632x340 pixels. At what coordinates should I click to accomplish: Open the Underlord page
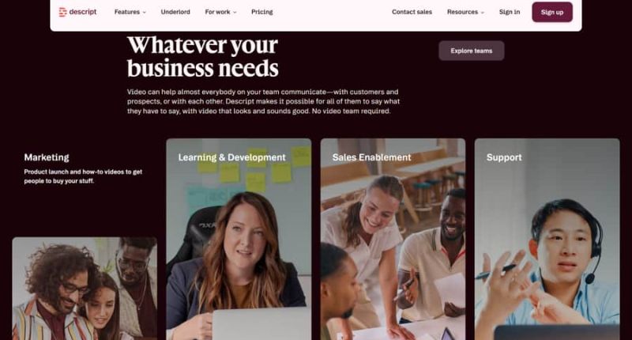point(175,12)
